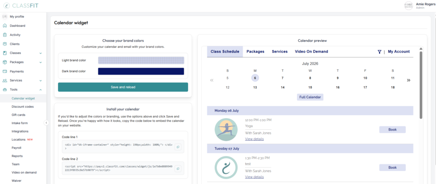Click the Services people icon

click(x=5, y=81)
